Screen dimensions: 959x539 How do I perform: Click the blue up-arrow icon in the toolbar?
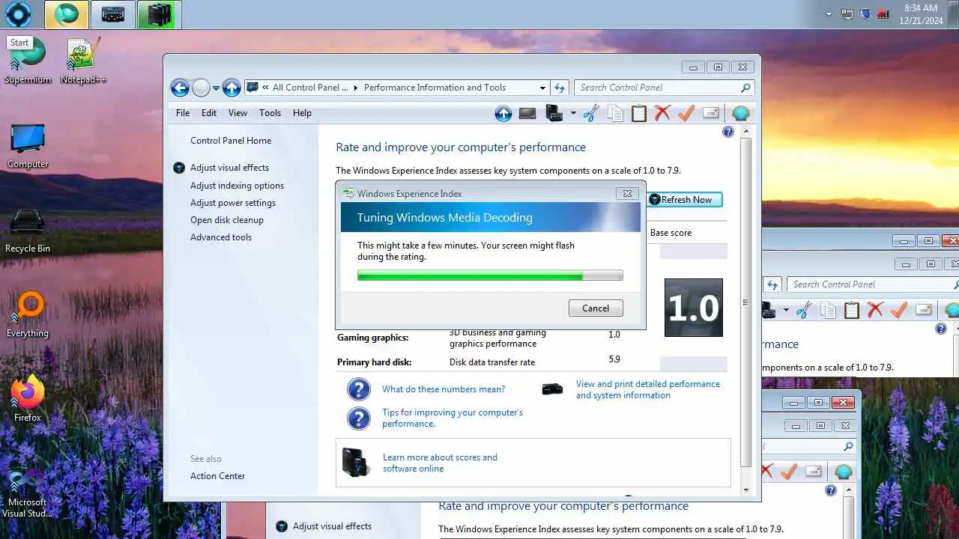tap(503, 113)
